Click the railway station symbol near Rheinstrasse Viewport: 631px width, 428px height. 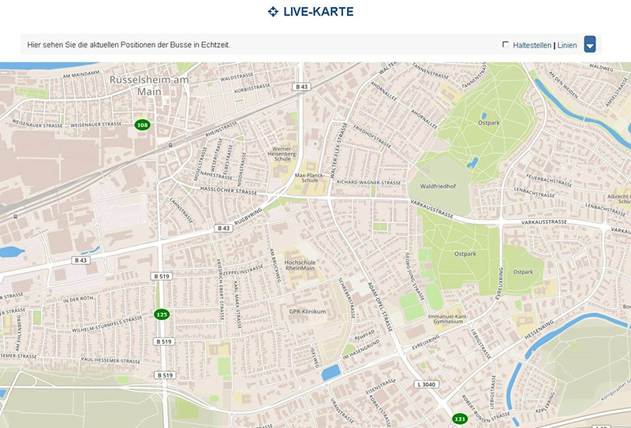pyautogui.click(x=170, y=145)
